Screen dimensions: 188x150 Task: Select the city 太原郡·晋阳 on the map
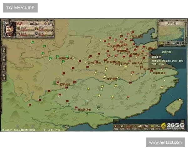[117, 47]
